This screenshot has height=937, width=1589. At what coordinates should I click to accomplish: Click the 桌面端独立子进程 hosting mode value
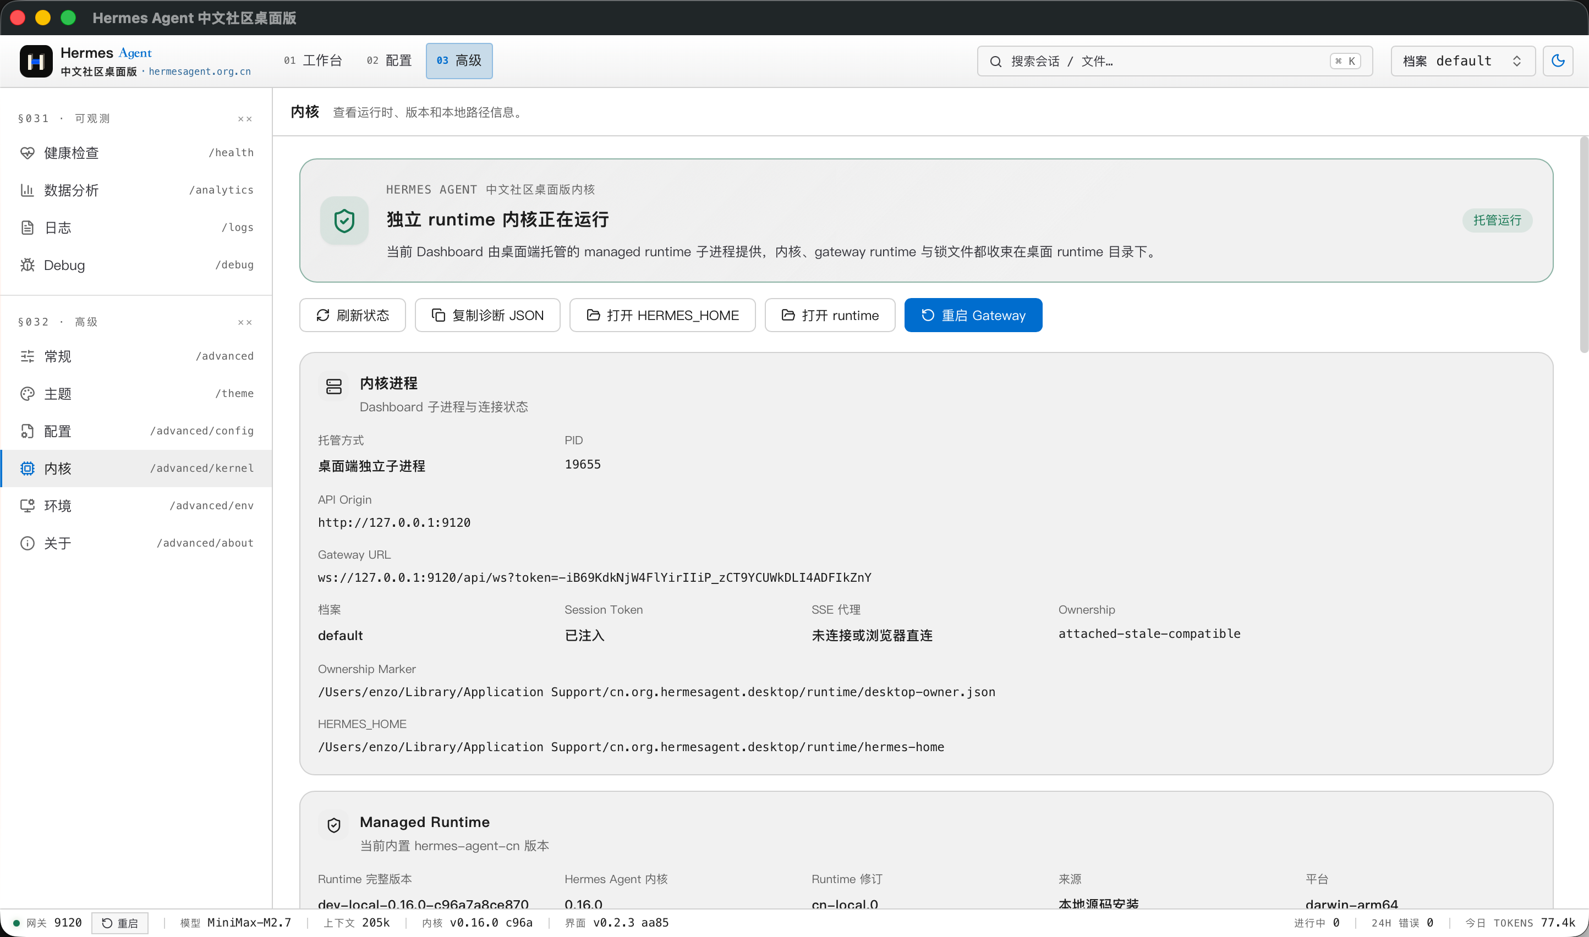[x=371, y=466]
